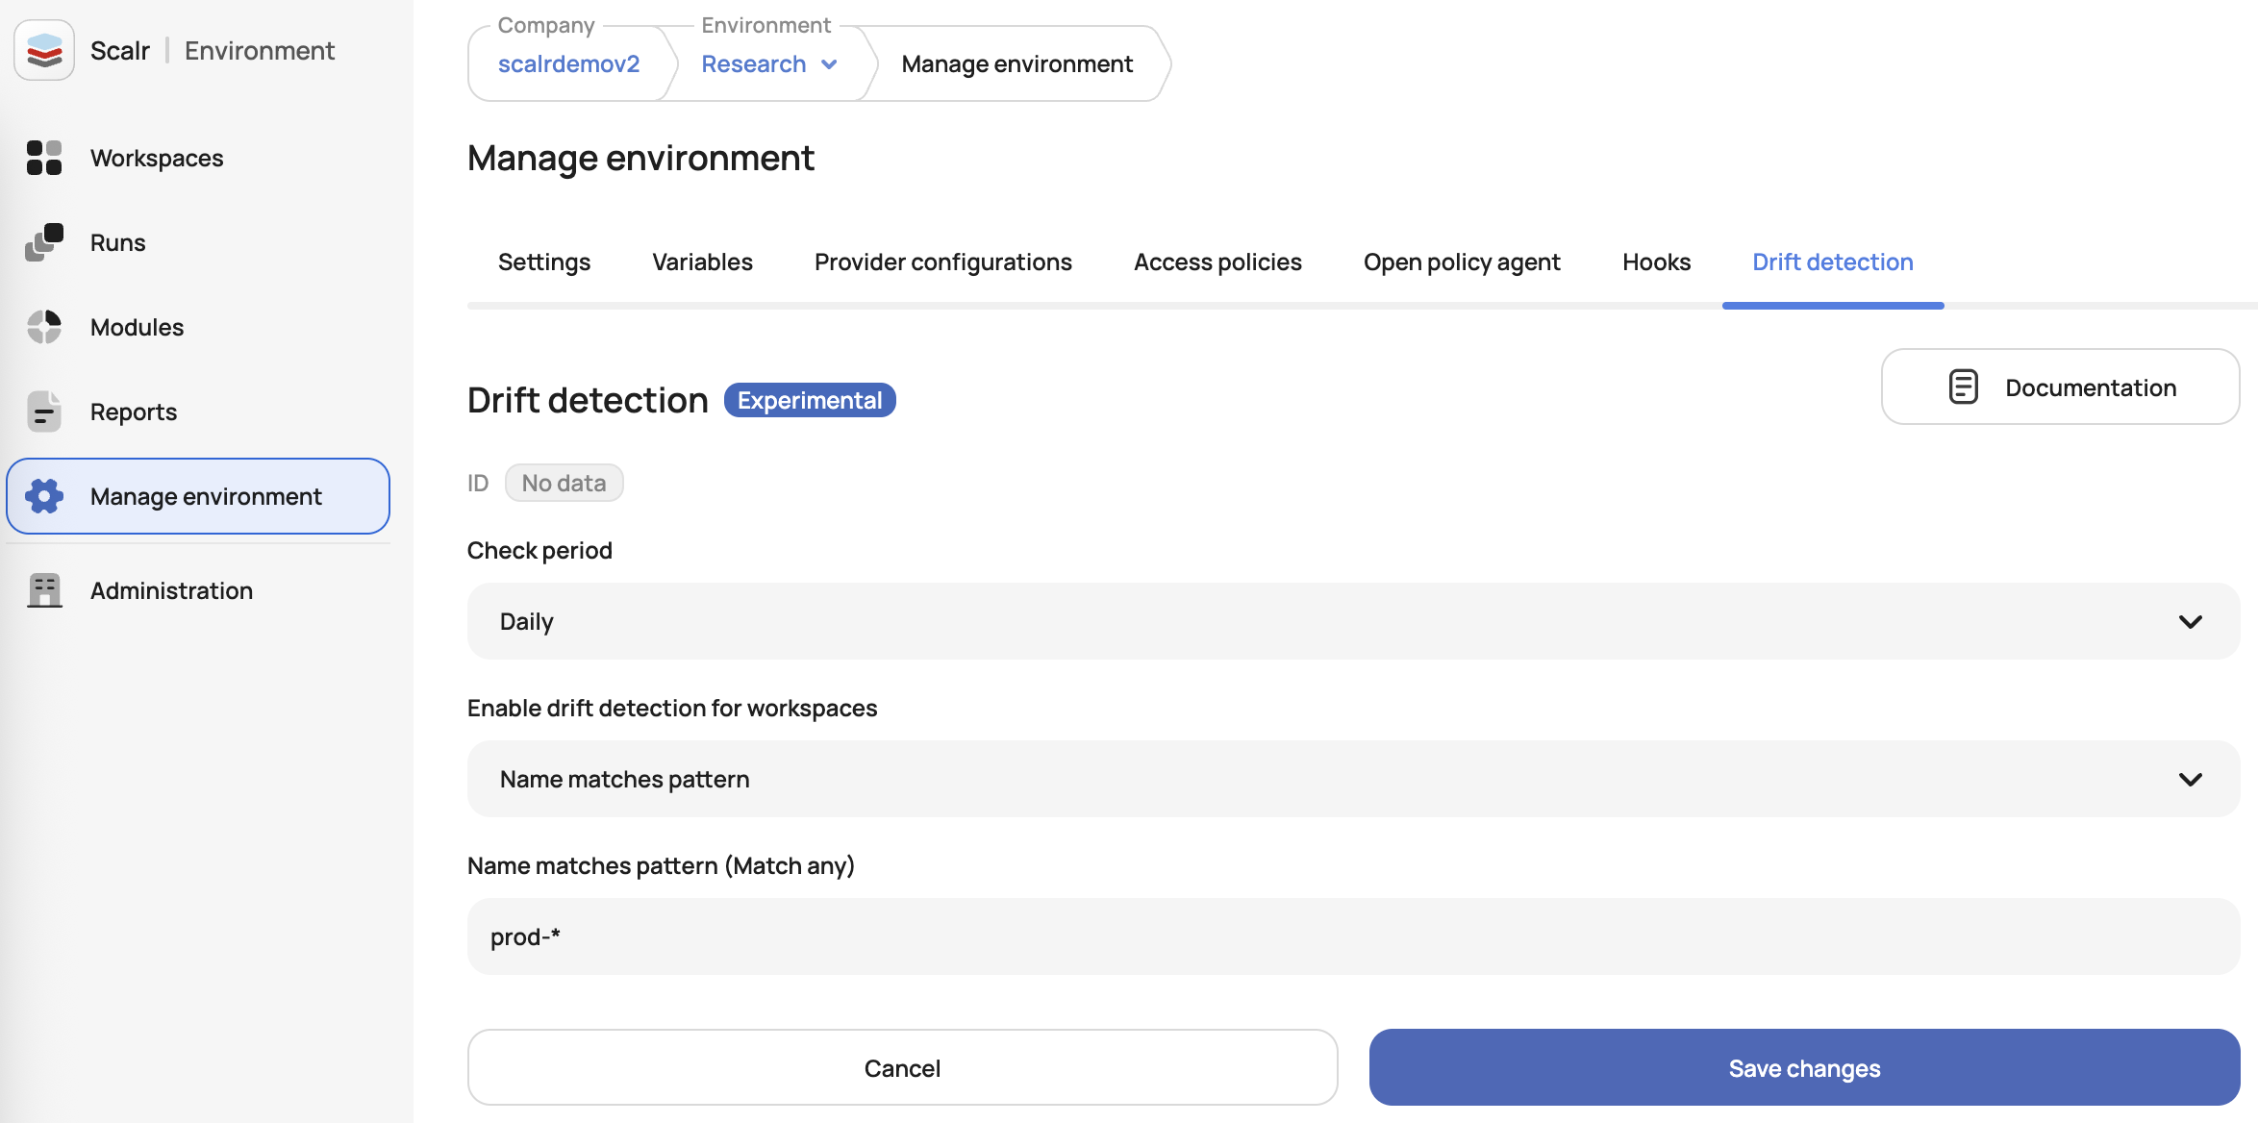Image resolution: width=2258 pixels, height=1123 pixels.
Task: Open the Check period Daily dropdown
Action: coord(1353,621)
